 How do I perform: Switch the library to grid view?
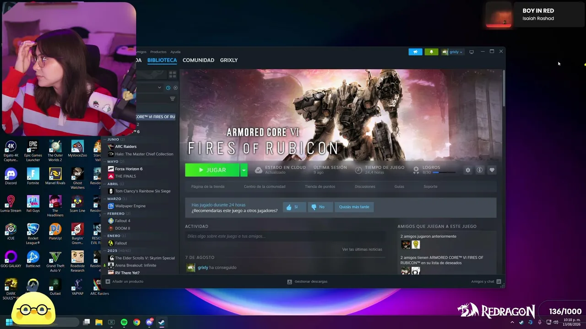point(173,74)
